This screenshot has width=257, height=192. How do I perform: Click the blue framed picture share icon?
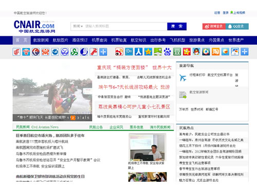[x=235, y=52]
